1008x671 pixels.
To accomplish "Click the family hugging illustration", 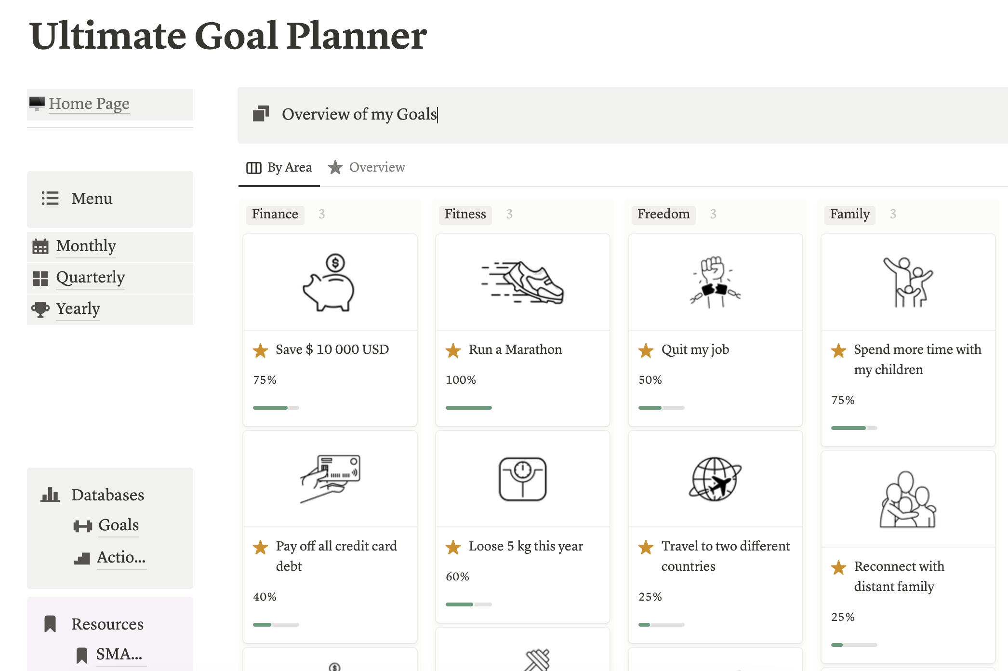I will coord(908,499).
